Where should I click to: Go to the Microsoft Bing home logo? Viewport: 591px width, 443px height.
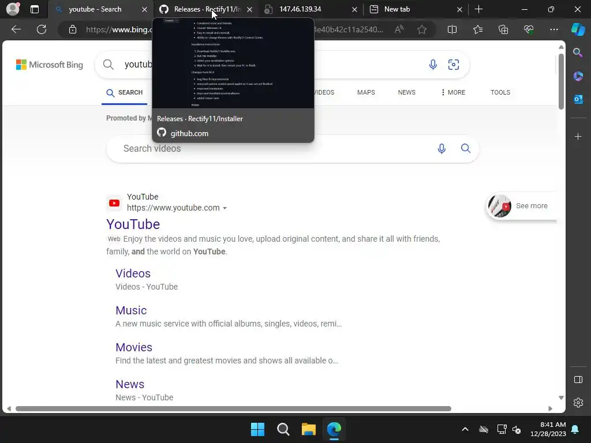coord(50,65)
